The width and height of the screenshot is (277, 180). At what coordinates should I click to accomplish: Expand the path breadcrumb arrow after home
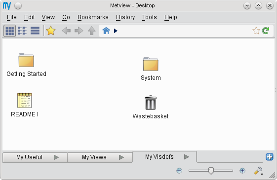coord(116,31)
